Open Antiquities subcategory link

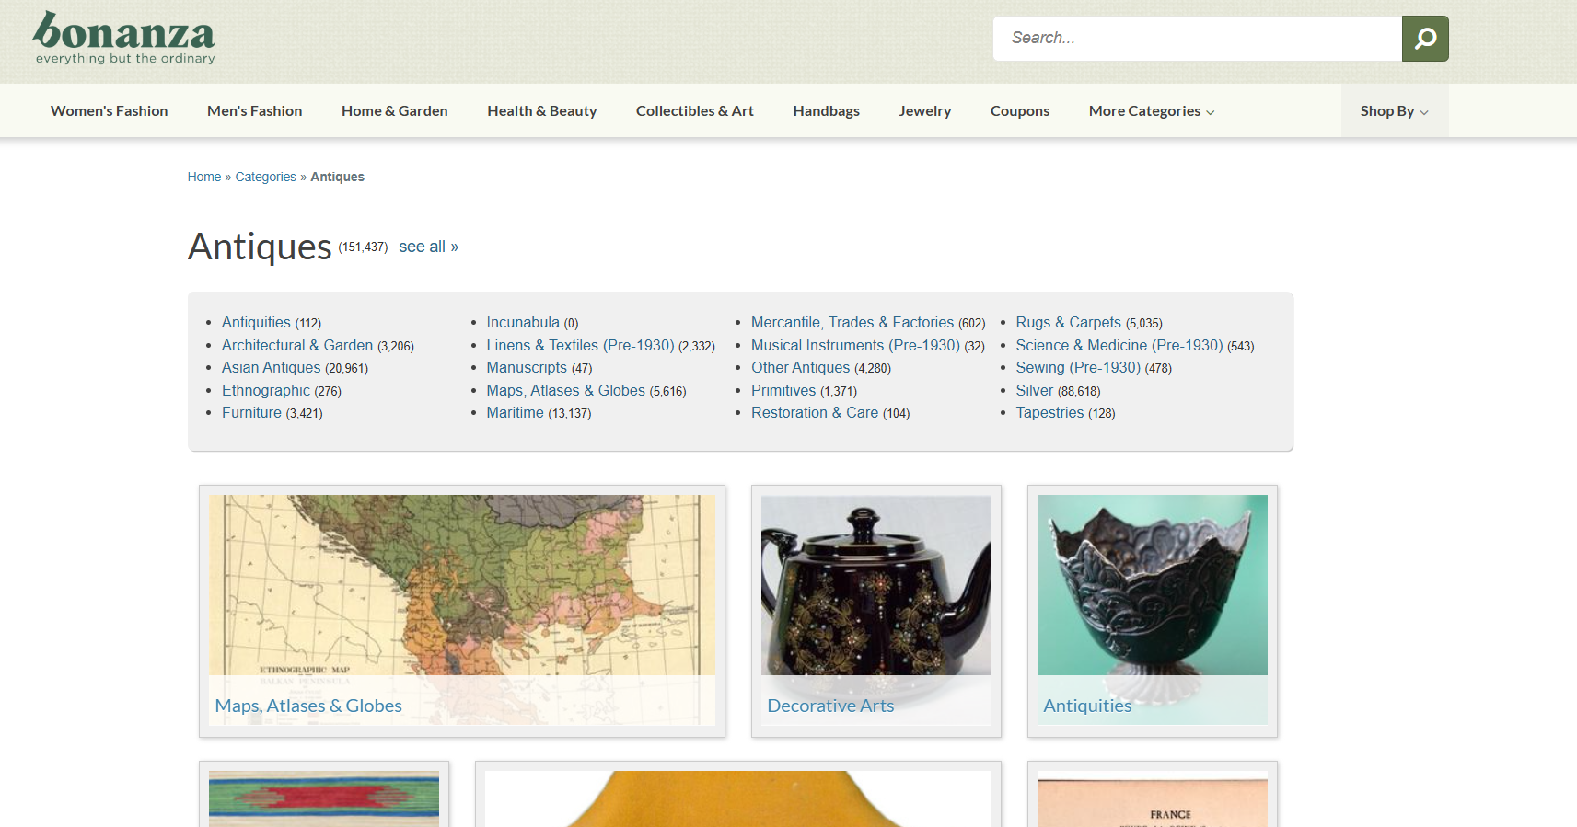[256, 323]
